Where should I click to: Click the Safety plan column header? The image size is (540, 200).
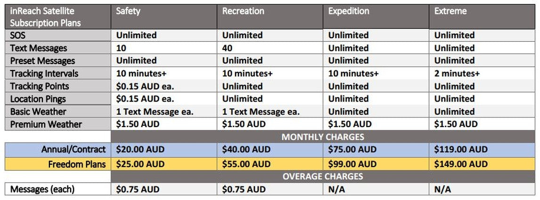128,11
